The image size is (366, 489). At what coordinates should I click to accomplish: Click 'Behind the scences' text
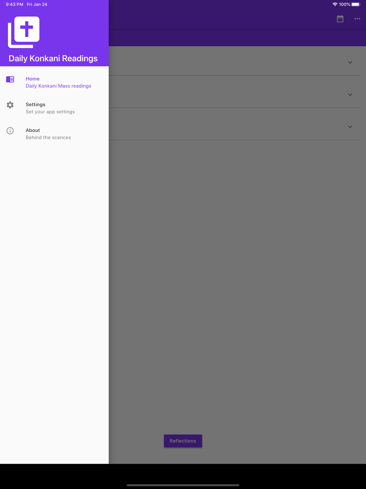pyautogui.click(x=48, y=137)
